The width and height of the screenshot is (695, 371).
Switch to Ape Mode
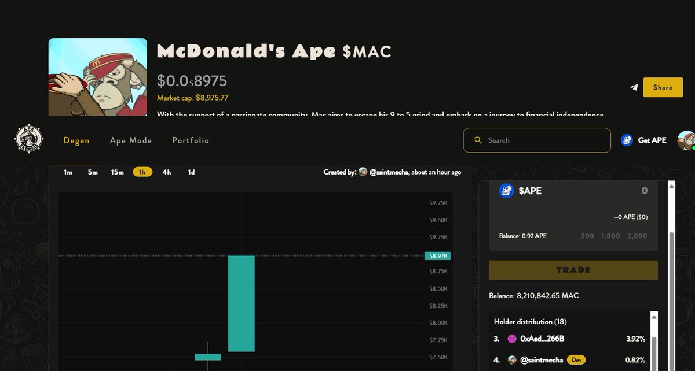(x=131, y=140)
